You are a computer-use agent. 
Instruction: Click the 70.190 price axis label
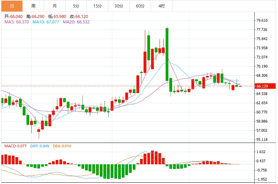click(262, 66)
